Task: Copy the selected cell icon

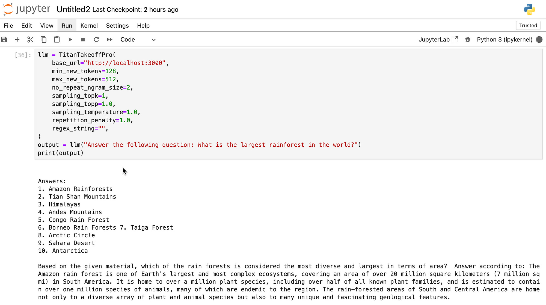Action: tap(43, 40)
